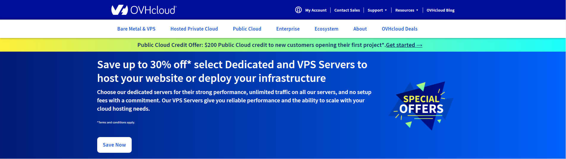Image resolution: width=566 pixels, height=159 pixels.
Task: Open the About menu
Action: (x=360, y=29)
